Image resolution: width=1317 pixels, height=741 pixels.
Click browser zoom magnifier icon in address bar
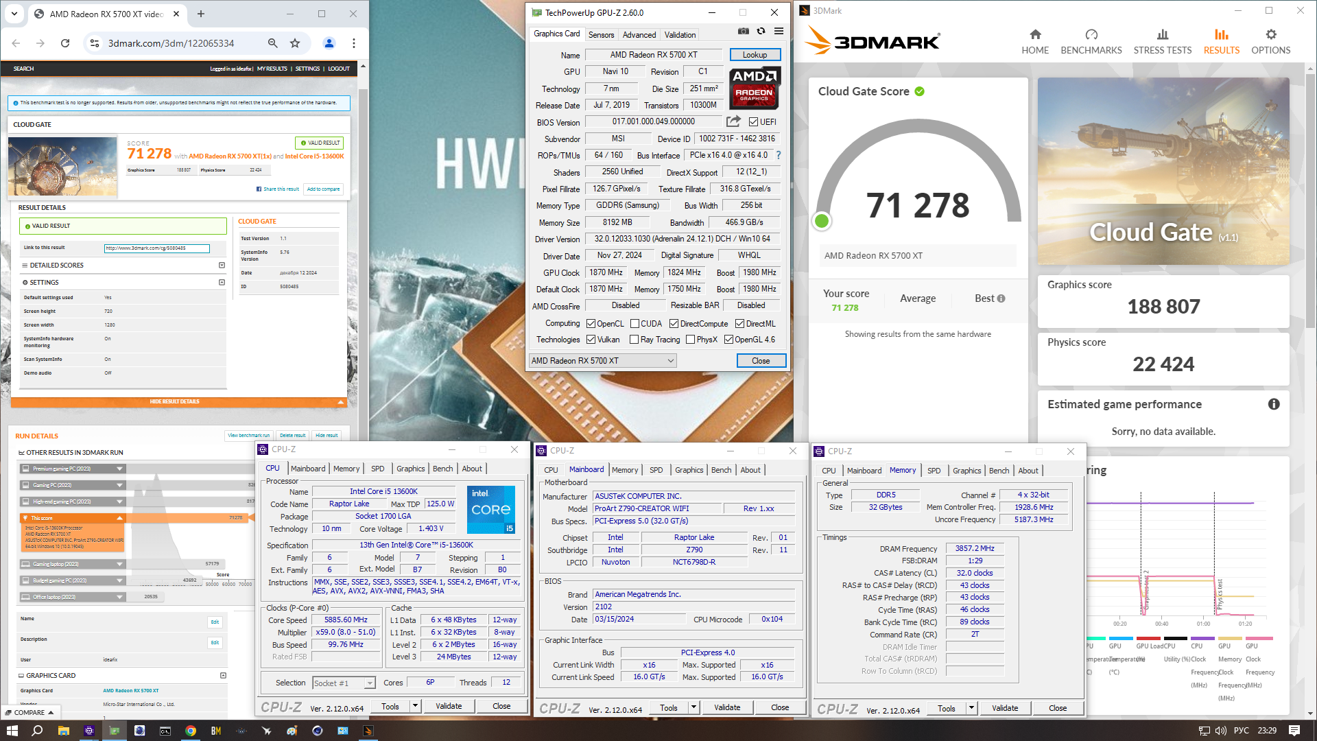click(x=273, y=43)
